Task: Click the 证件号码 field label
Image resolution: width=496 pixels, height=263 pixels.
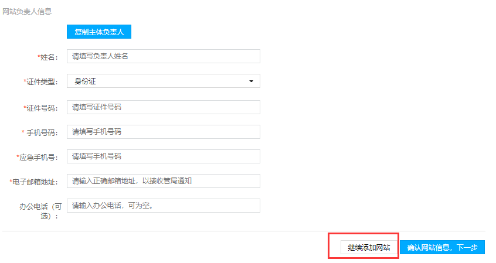Action: pos(40,108)
